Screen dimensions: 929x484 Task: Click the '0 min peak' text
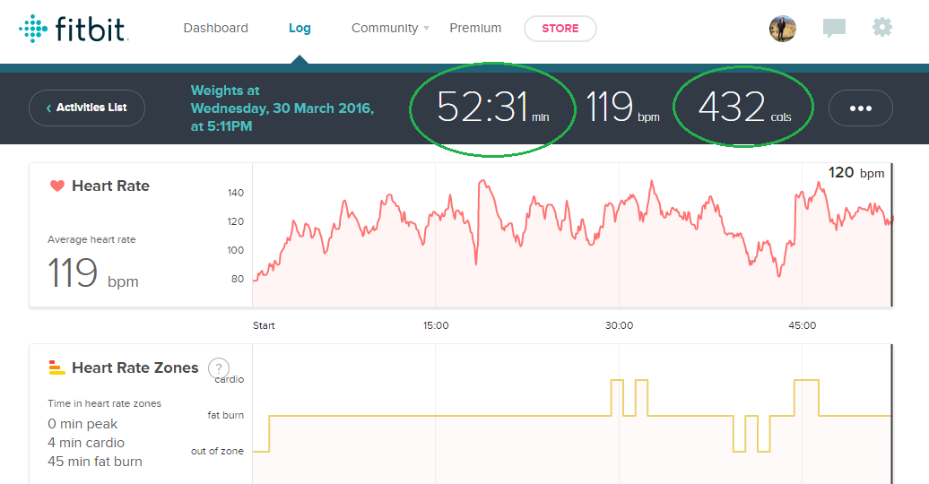point(82,424)
